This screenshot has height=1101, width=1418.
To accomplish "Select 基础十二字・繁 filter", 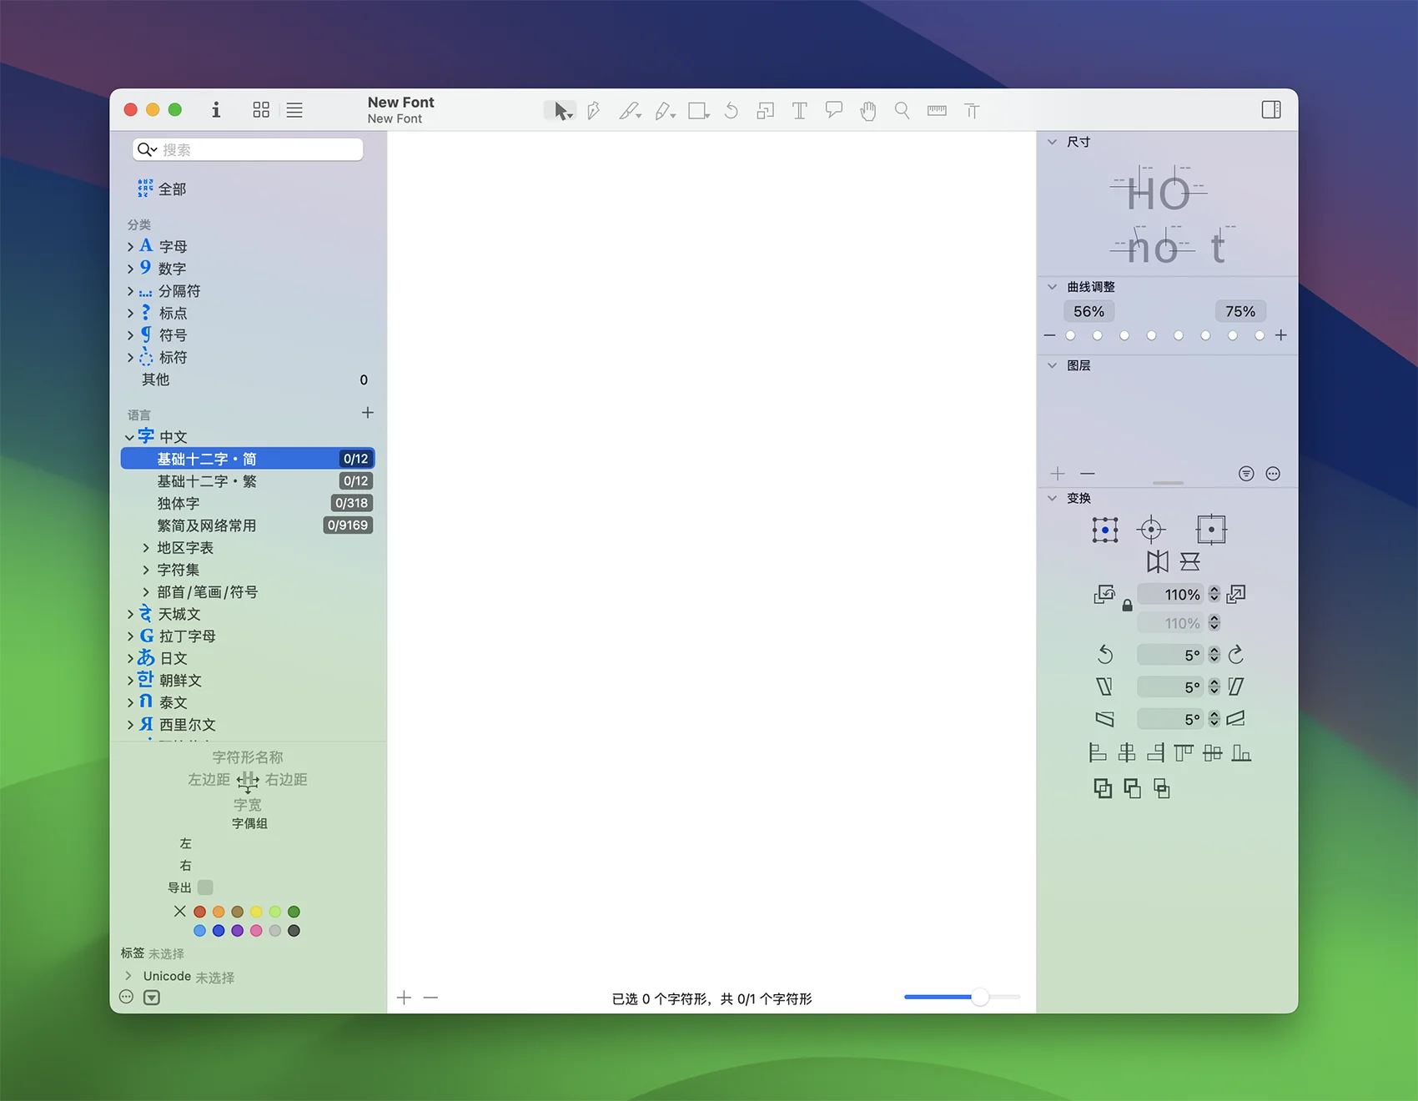I will coord(248,481).
